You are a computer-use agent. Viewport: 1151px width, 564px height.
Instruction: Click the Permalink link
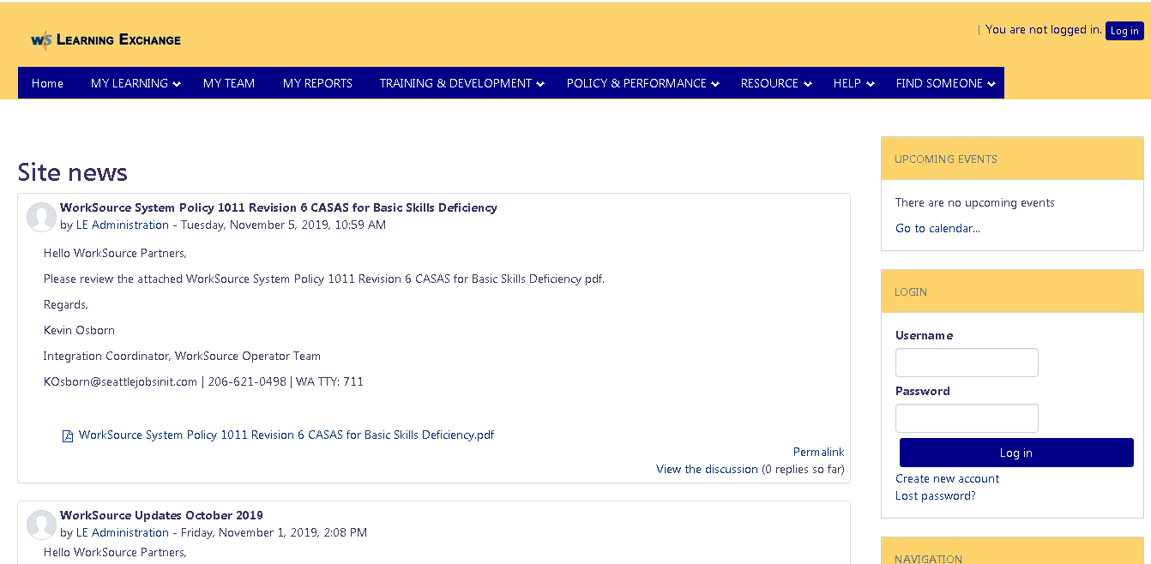pos(819,452)
